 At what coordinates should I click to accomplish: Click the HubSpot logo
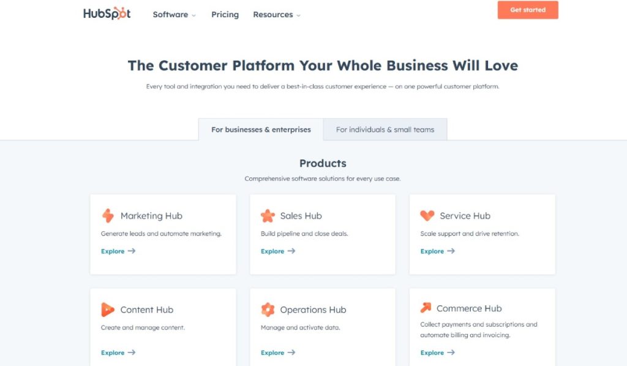coord(107,13)
